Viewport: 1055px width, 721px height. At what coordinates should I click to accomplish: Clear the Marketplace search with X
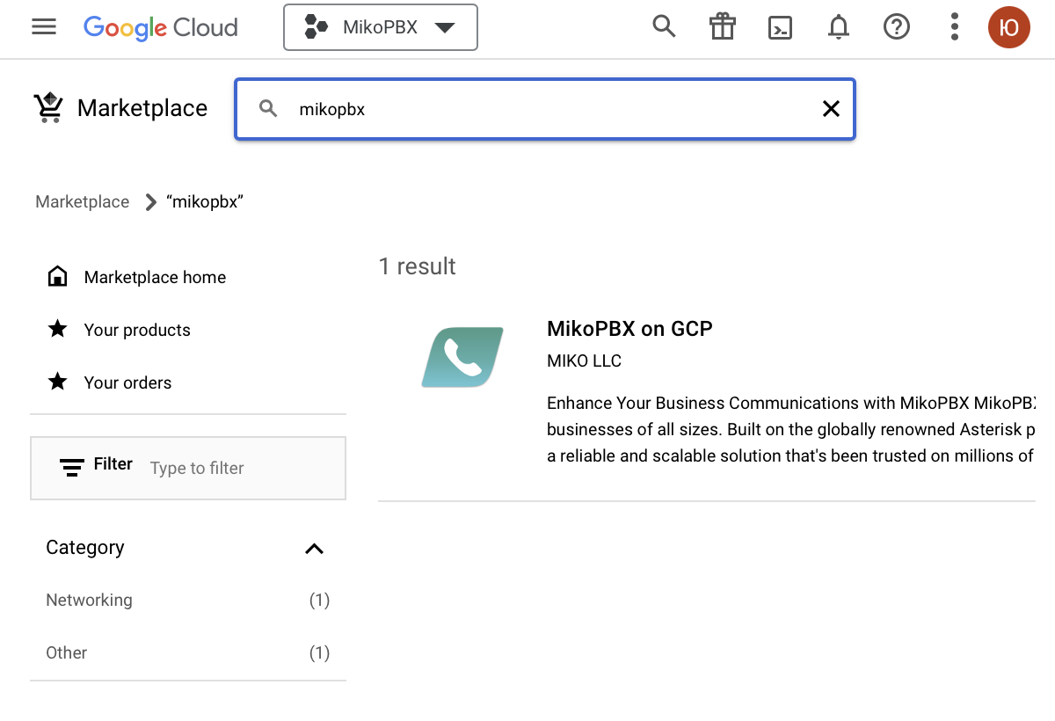[830, 109]
